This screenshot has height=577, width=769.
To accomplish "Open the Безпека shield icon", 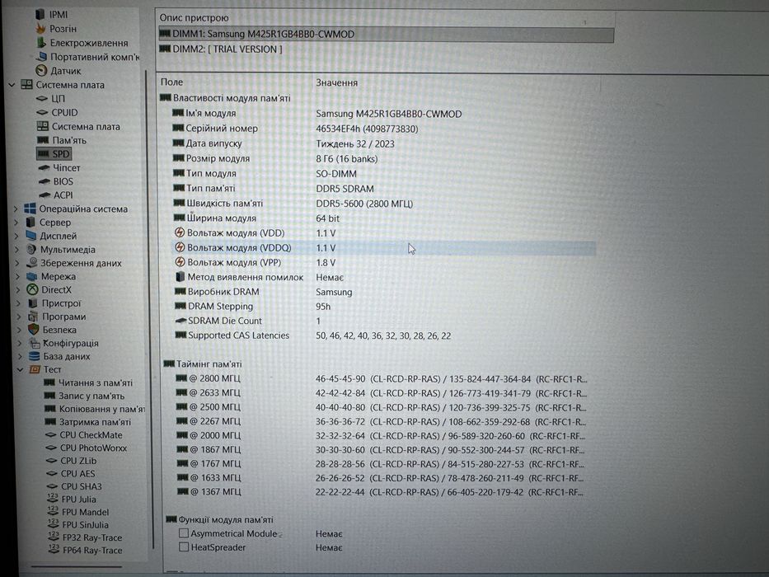I will pyautogui.click(x=33, y=329).
